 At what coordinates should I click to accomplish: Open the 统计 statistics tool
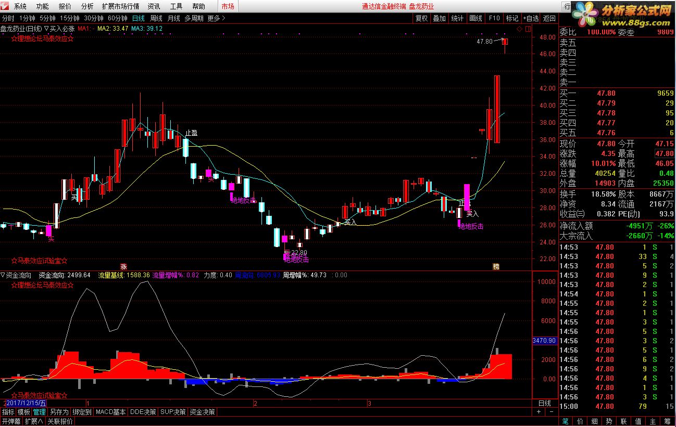457,18
